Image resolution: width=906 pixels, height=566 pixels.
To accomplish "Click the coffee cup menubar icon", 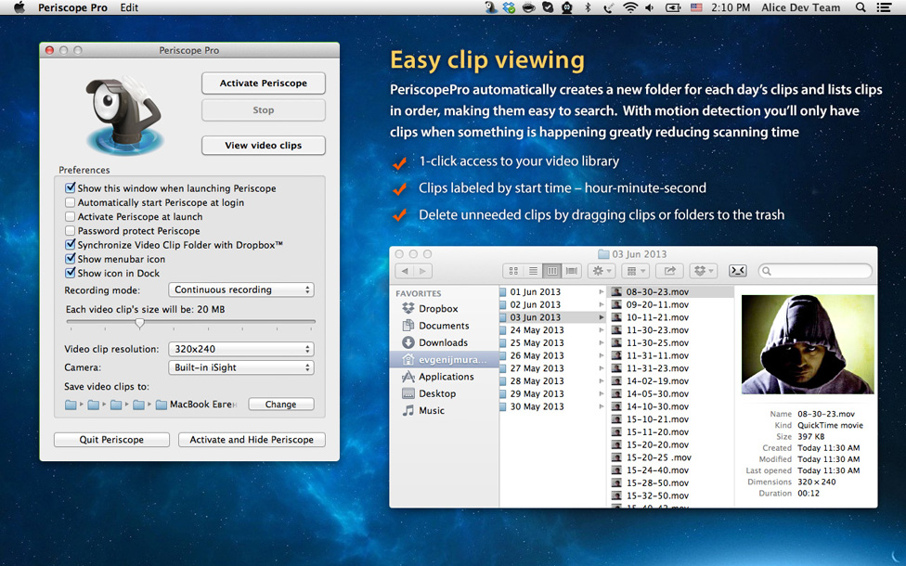I will (x=528, y=7).
